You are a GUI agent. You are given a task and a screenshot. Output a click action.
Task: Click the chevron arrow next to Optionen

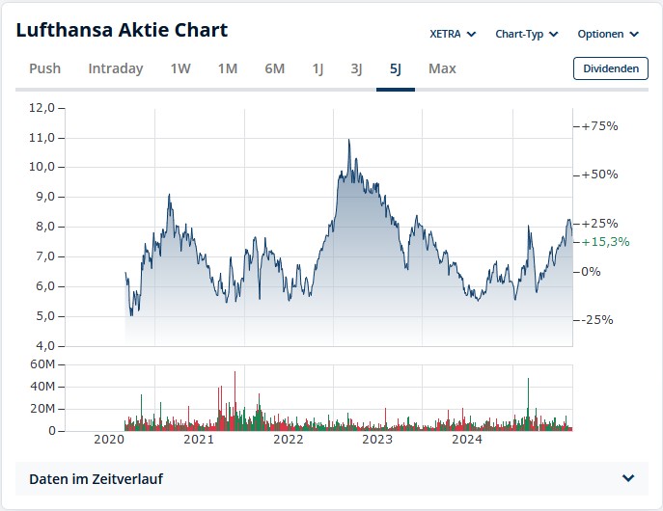(634, 35)
